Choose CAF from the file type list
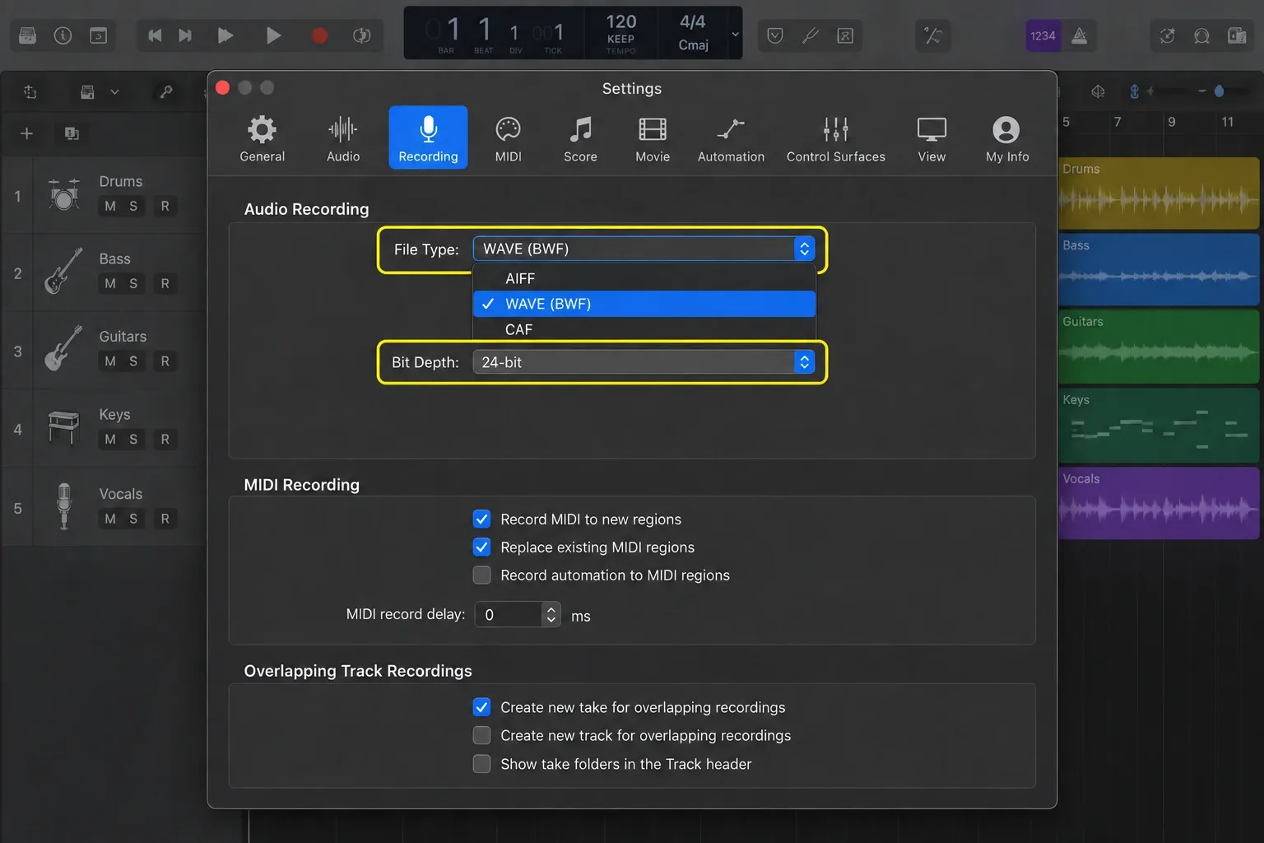The height and width of the screenshot is (843, 1264). [x=644, y=329]
